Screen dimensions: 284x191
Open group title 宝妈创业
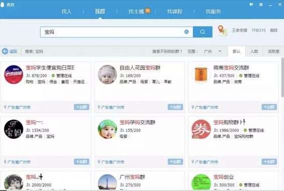[224, 177]
